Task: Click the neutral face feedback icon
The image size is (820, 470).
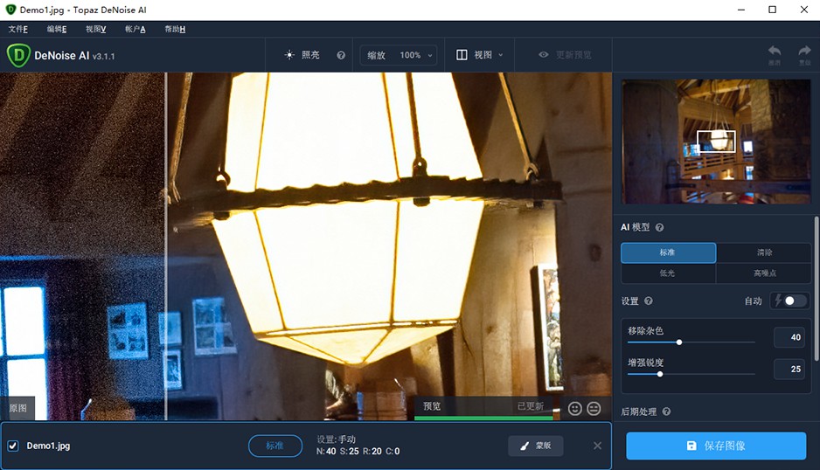Action: pos(594,408)
